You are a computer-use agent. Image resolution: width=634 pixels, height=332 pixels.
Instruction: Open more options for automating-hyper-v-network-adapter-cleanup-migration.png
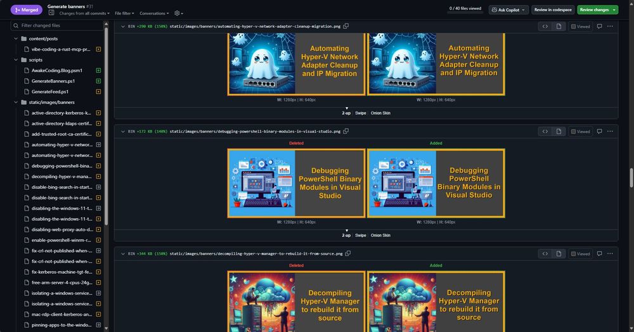(610, 26)
